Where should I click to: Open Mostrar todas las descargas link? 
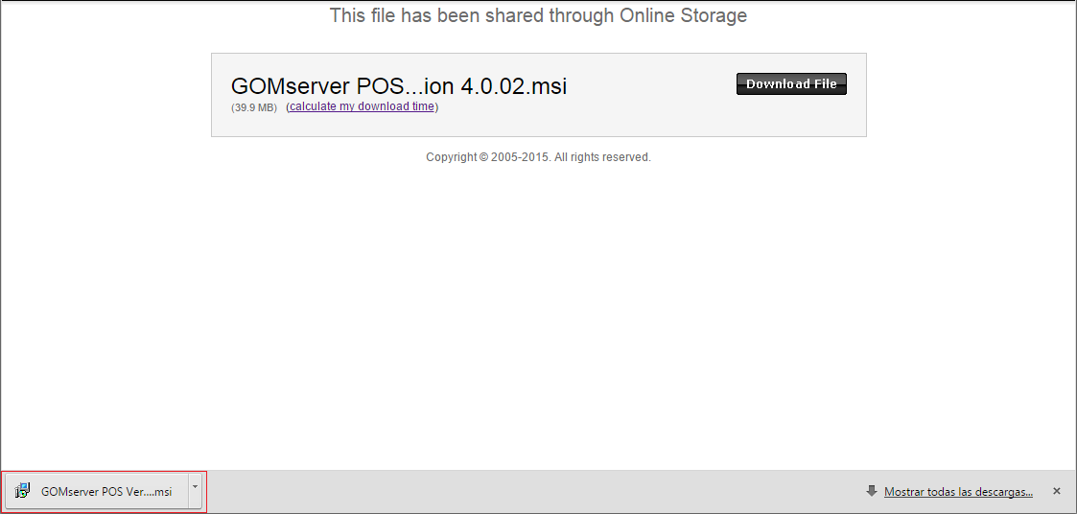958,491
